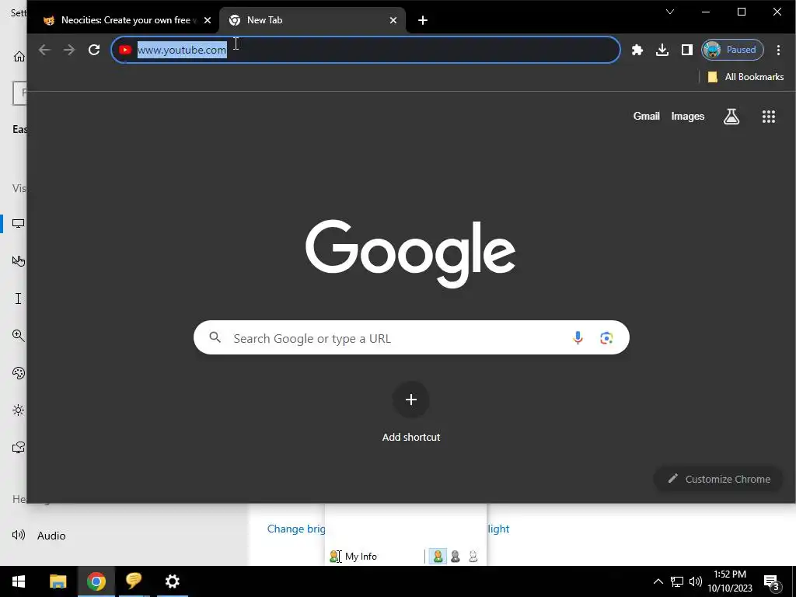
Task: Click Change brightness link in Settings
Action: click(296, 529)
